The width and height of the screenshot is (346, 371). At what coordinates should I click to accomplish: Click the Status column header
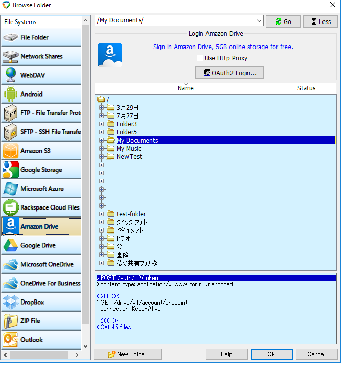[x=306, y=88]
